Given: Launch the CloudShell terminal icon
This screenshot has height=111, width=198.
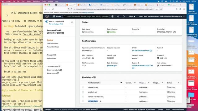Looking at the screenshot, I should [x=112, y=16].
